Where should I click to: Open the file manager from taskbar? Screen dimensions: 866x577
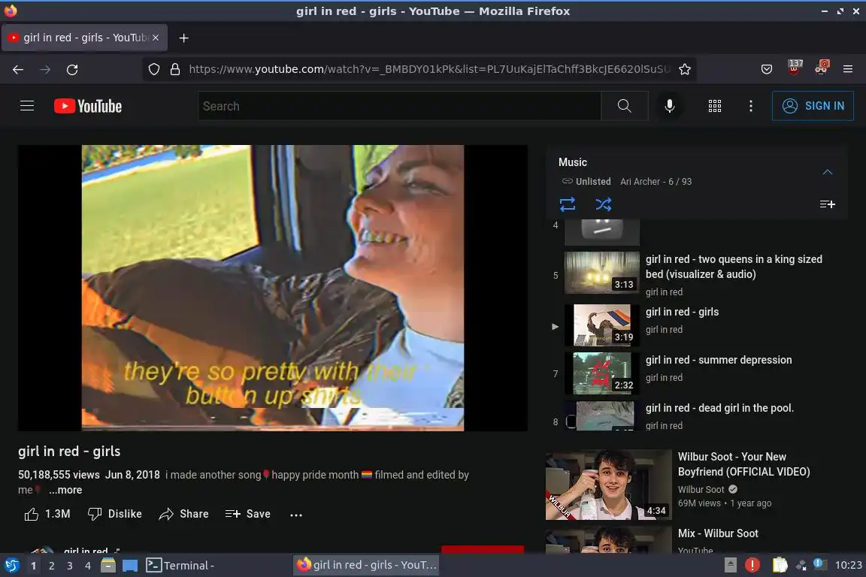107,566
